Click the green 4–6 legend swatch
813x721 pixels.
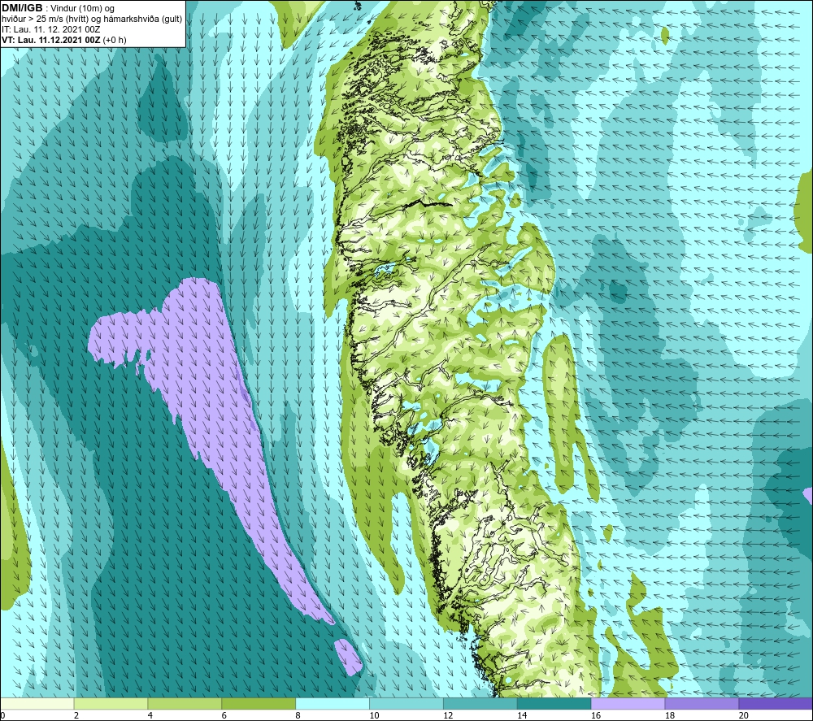(x=185, y=703)
